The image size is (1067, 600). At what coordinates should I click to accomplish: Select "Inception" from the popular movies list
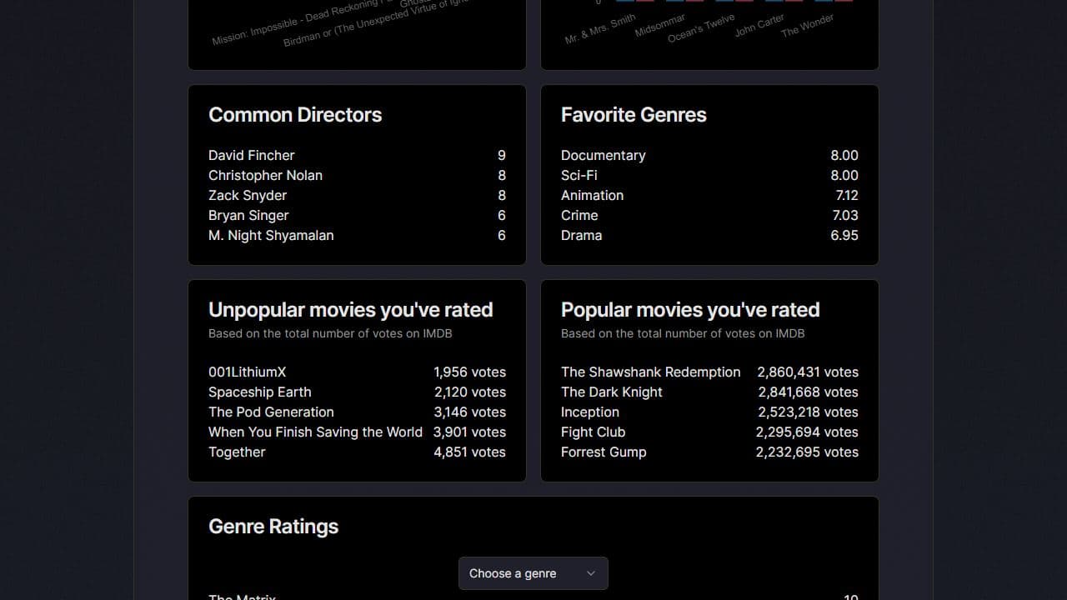coord(590,412)
